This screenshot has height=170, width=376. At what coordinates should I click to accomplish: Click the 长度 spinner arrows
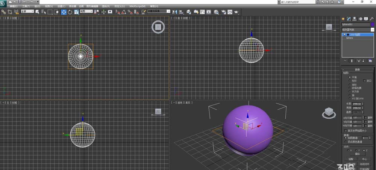(x=362, y=104)
